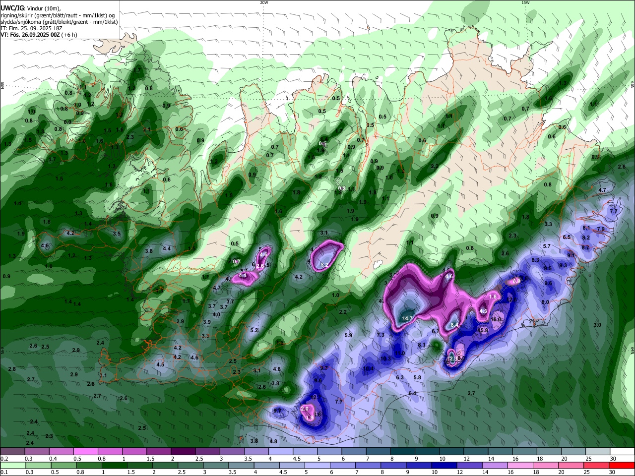Click the valid time line 'VT: Fös. 26.09.2025 00Z (+6 h)'

tap(39, 35)
